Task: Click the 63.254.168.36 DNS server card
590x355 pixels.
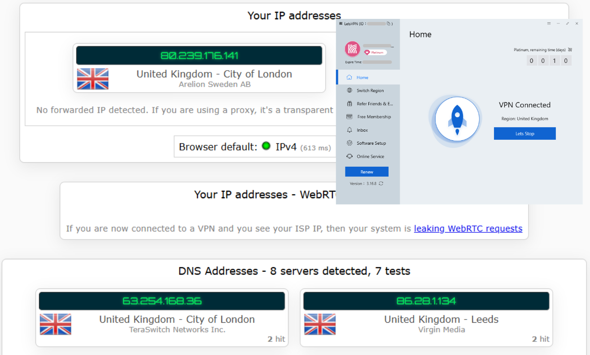Action: pos(162,318)
